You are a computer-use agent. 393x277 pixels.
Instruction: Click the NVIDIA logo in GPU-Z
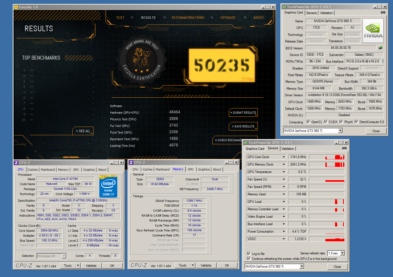coord(373,31)
